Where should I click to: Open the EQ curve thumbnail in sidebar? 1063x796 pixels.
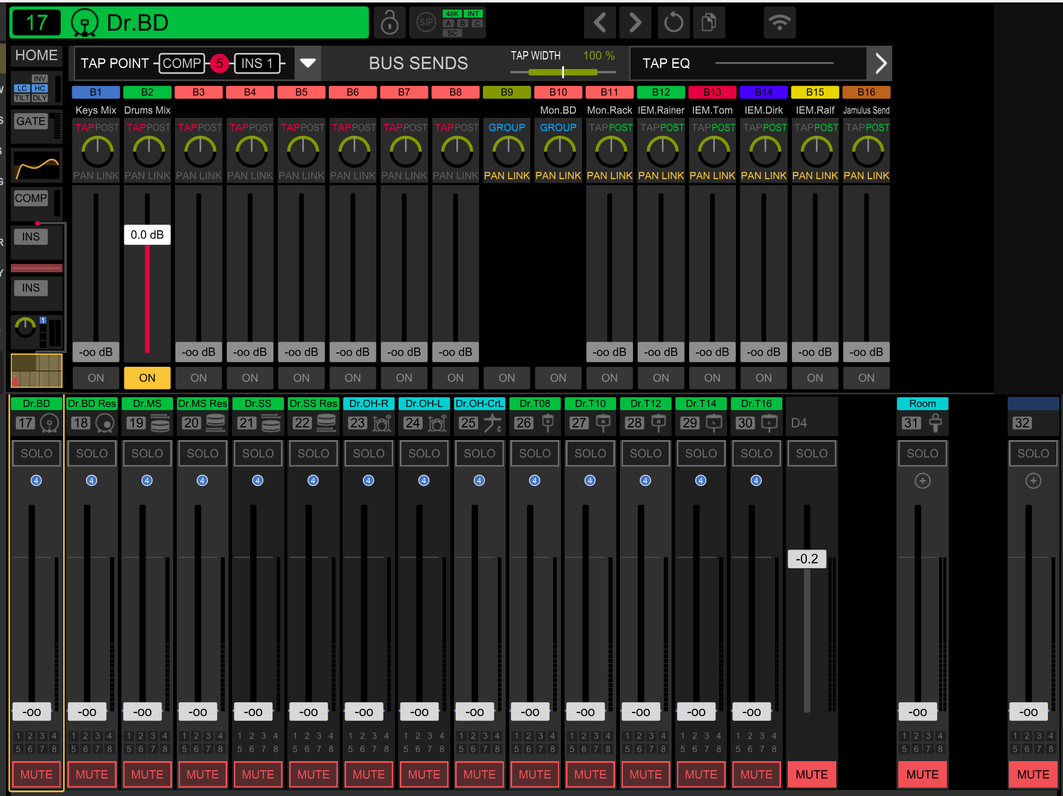pyautogui.click(x=37, y=165)
